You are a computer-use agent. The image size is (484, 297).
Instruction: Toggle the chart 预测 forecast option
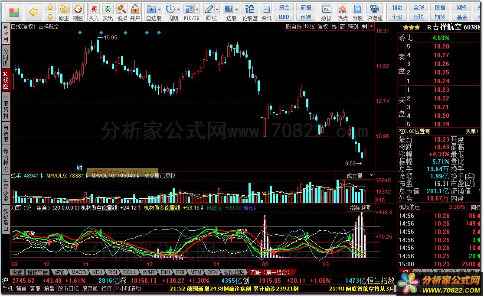coord(353,26)
